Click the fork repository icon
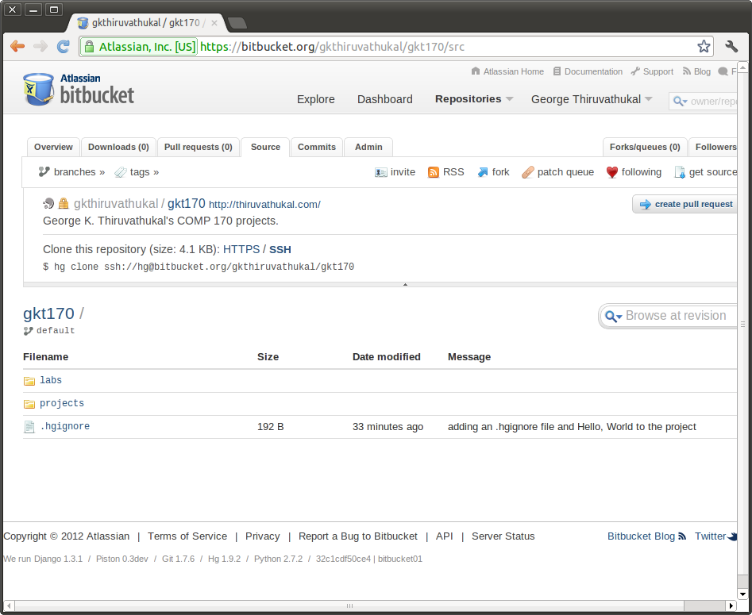Image resolution: width=752 pixels, height=615 pixels. [x=482, y=172]
